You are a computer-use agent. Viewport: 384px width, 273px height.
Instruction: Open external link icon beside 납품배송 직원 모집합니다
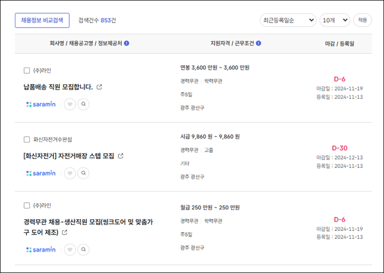click(99, 87)
